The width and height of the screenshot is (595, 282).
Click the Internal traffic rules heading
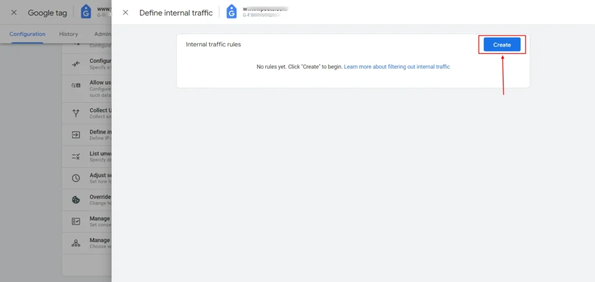pyautogui.click(x=213, y=44)
